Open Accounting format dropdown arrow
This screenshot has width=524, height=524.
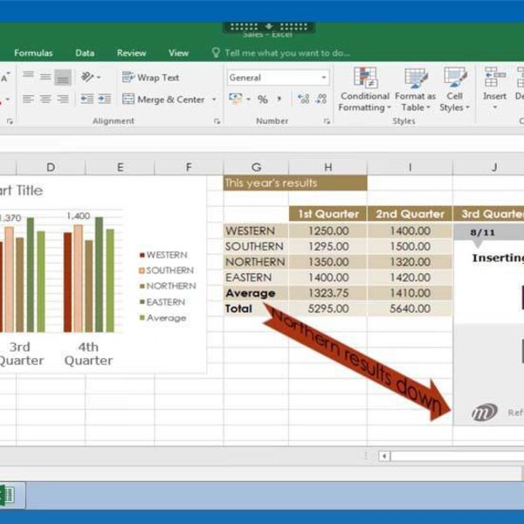tap(248, 100)
